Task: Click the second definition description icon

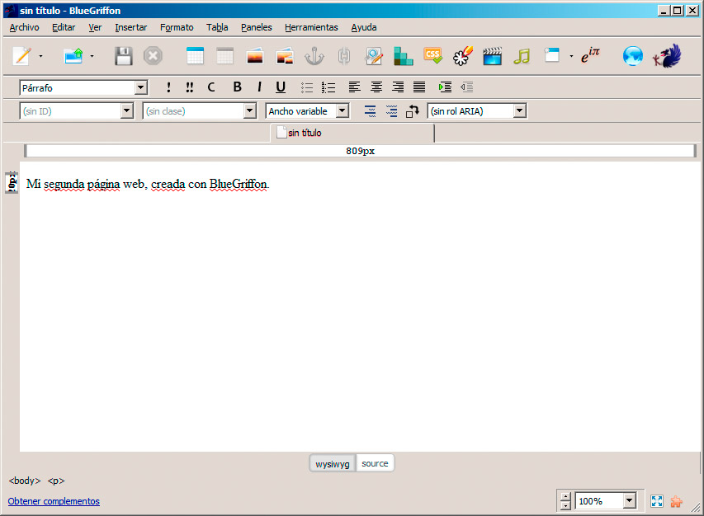Action: [391, 111]
